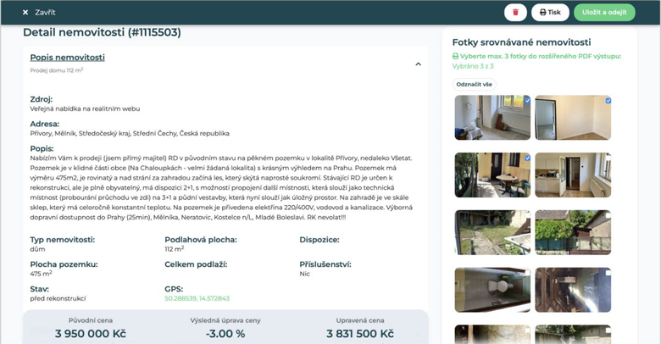Click the red trash delete button
Screen dimensions: 661x344
(x=515, y=13)
